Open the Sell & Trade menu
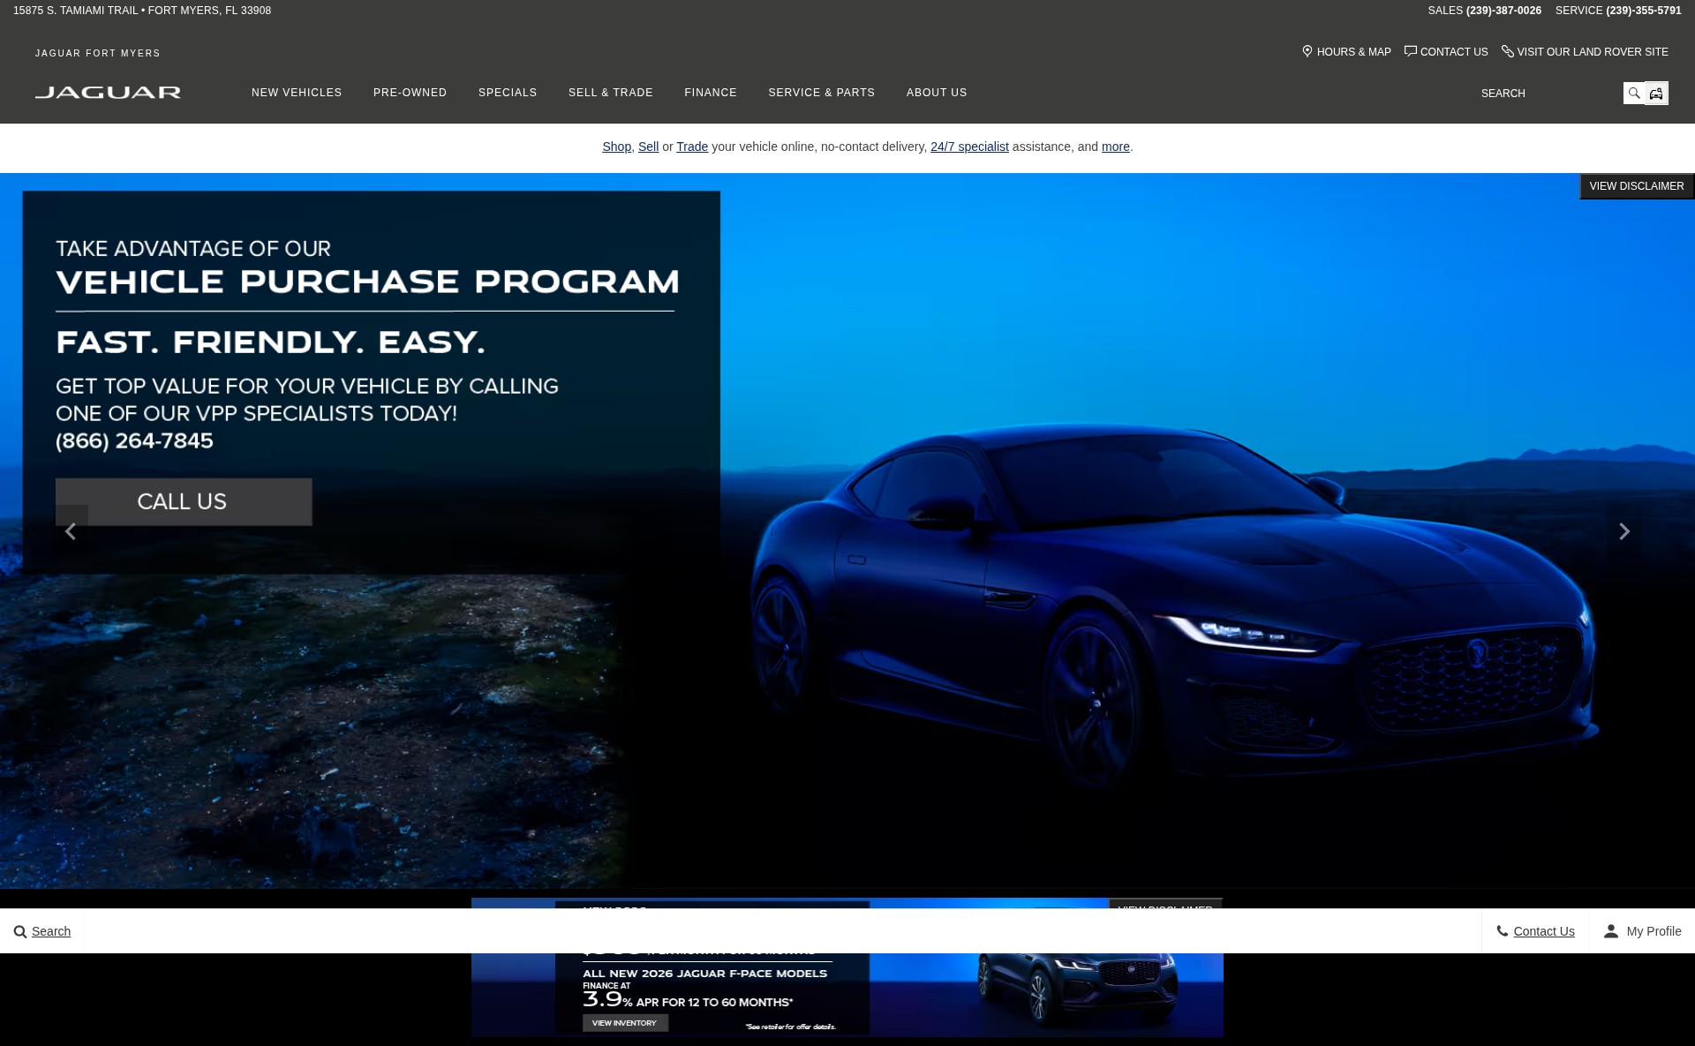 click(611, 93)
